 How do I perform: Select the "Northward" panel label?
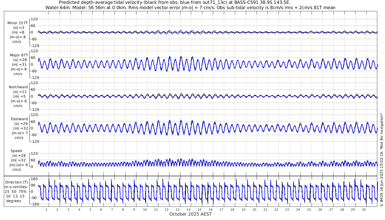click(18, 87)
